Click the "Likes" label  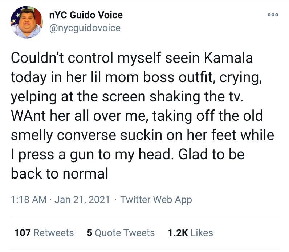pos(202,233)
